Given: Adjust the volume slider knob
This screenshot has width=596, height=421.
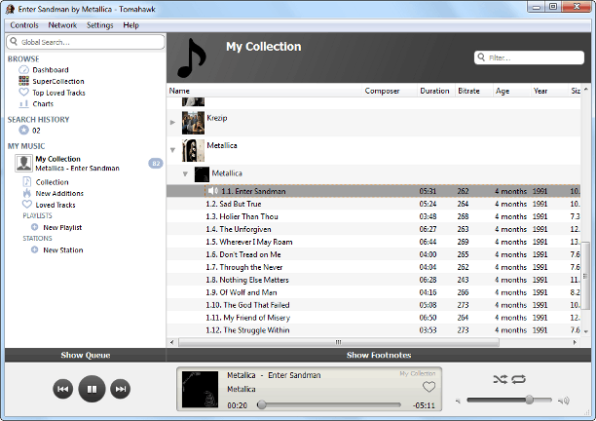Looking at the screenshot, I should (529, 400).
